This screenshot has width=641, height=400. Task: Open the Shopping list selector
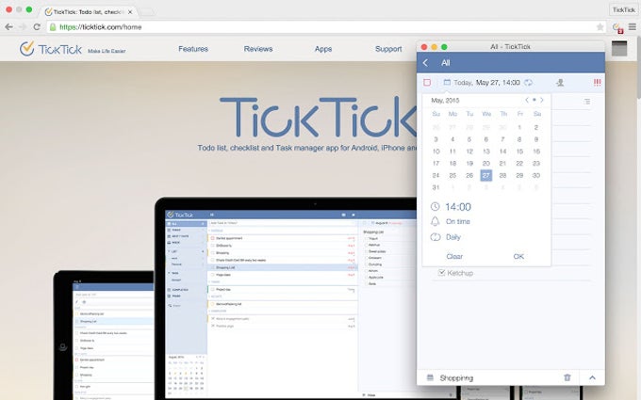[456, 378]
